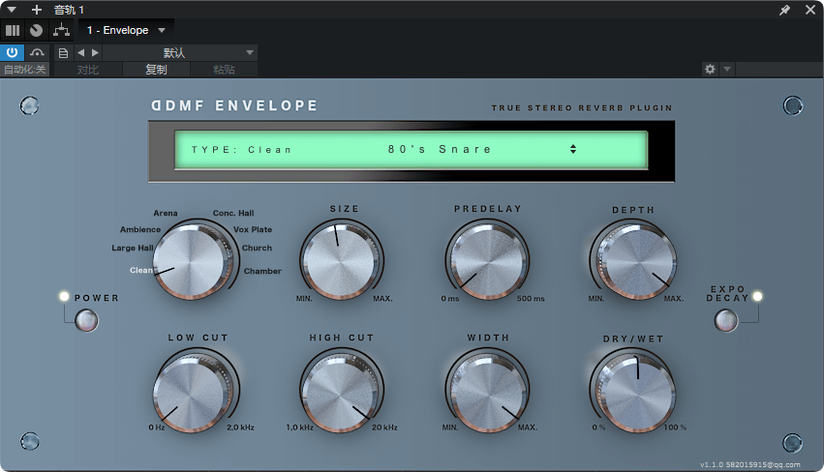Click the sidechain arc icon

[37, 52]
